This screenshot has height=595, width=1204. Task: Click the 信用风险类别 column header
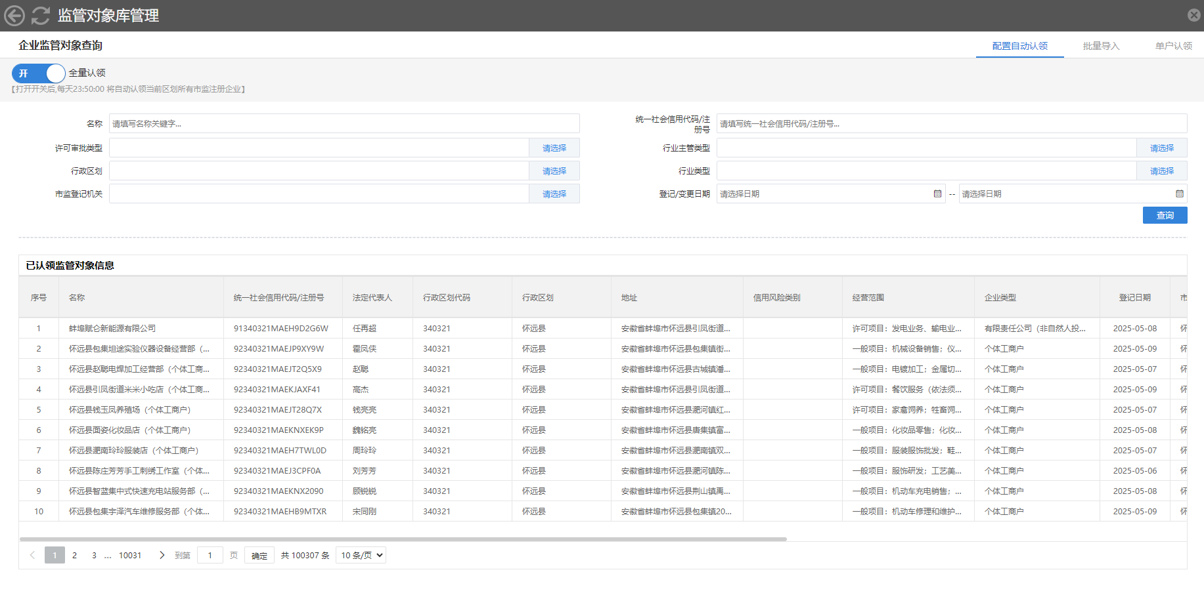793,297
